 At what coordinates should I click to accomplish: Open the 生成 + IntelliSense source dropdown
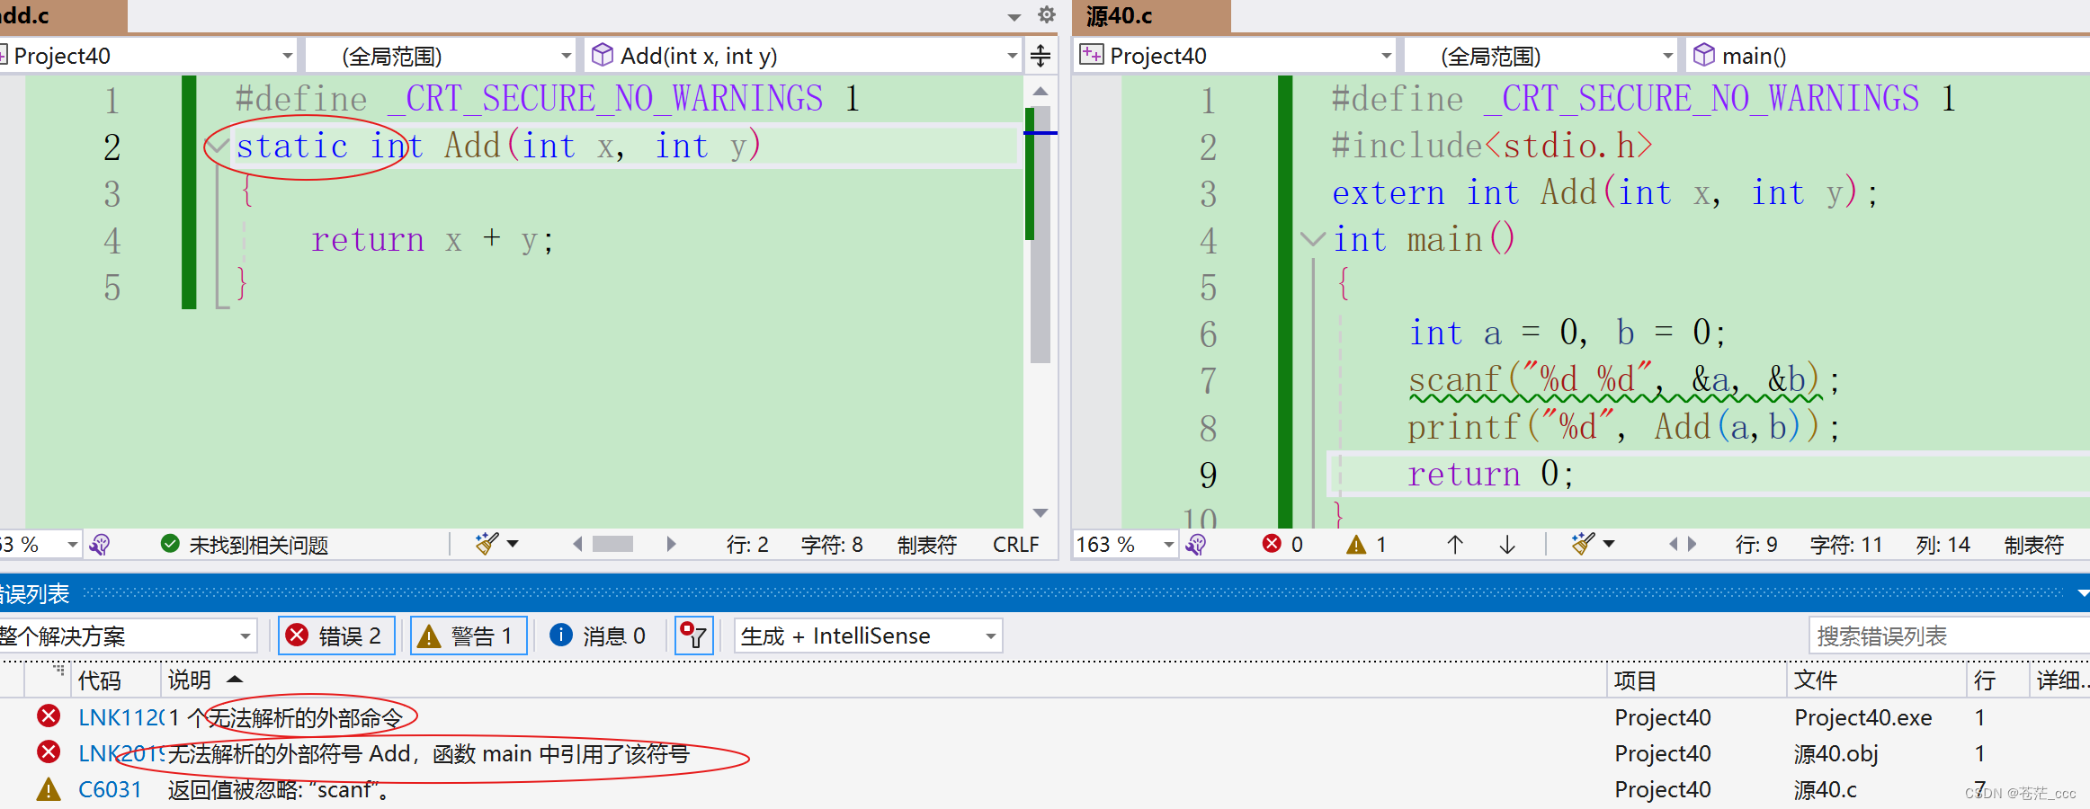[868, 636]
